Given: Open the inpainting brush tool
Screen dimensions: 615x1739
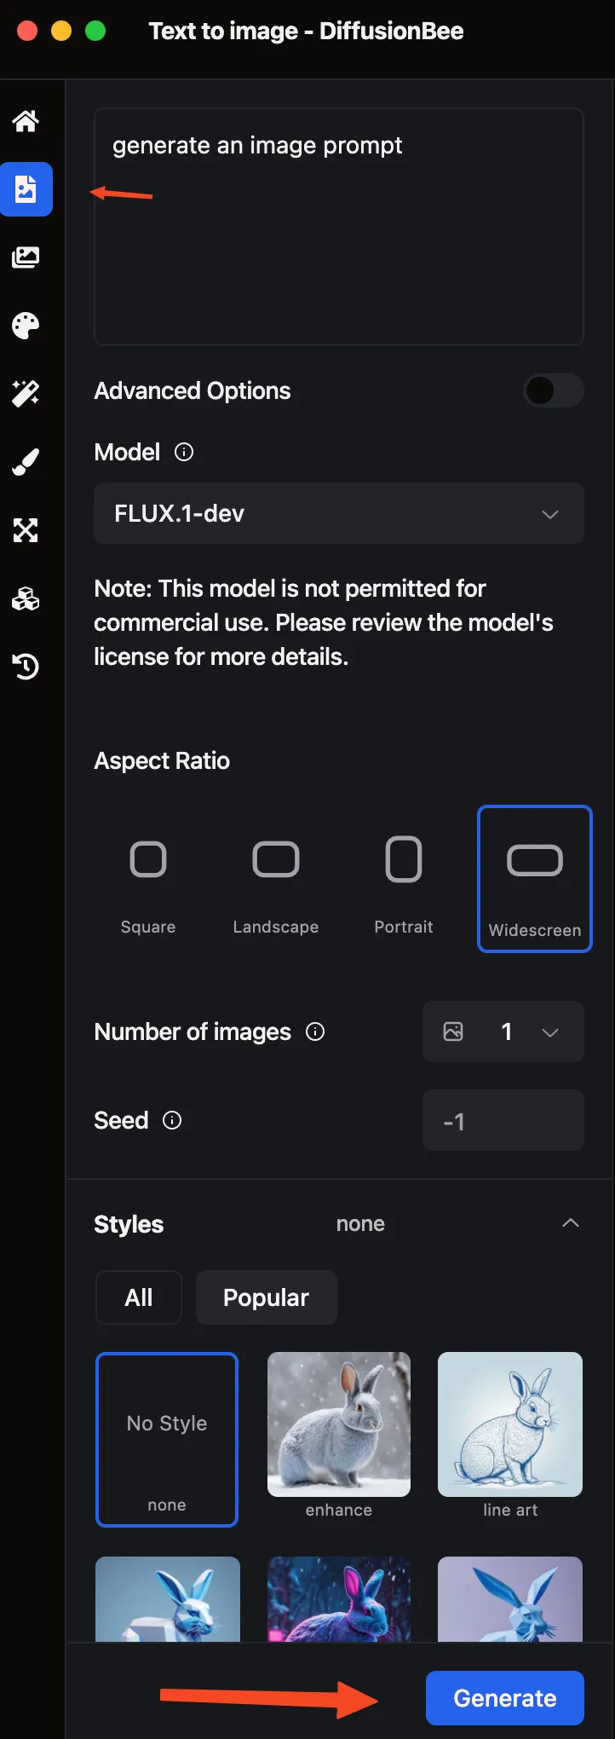Looking at the screenshot, I should 26,462.
